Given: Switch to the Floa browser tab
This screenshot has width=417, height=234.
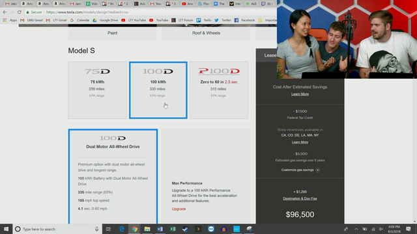Looking at the screenshot, I should tap(204, 4).
